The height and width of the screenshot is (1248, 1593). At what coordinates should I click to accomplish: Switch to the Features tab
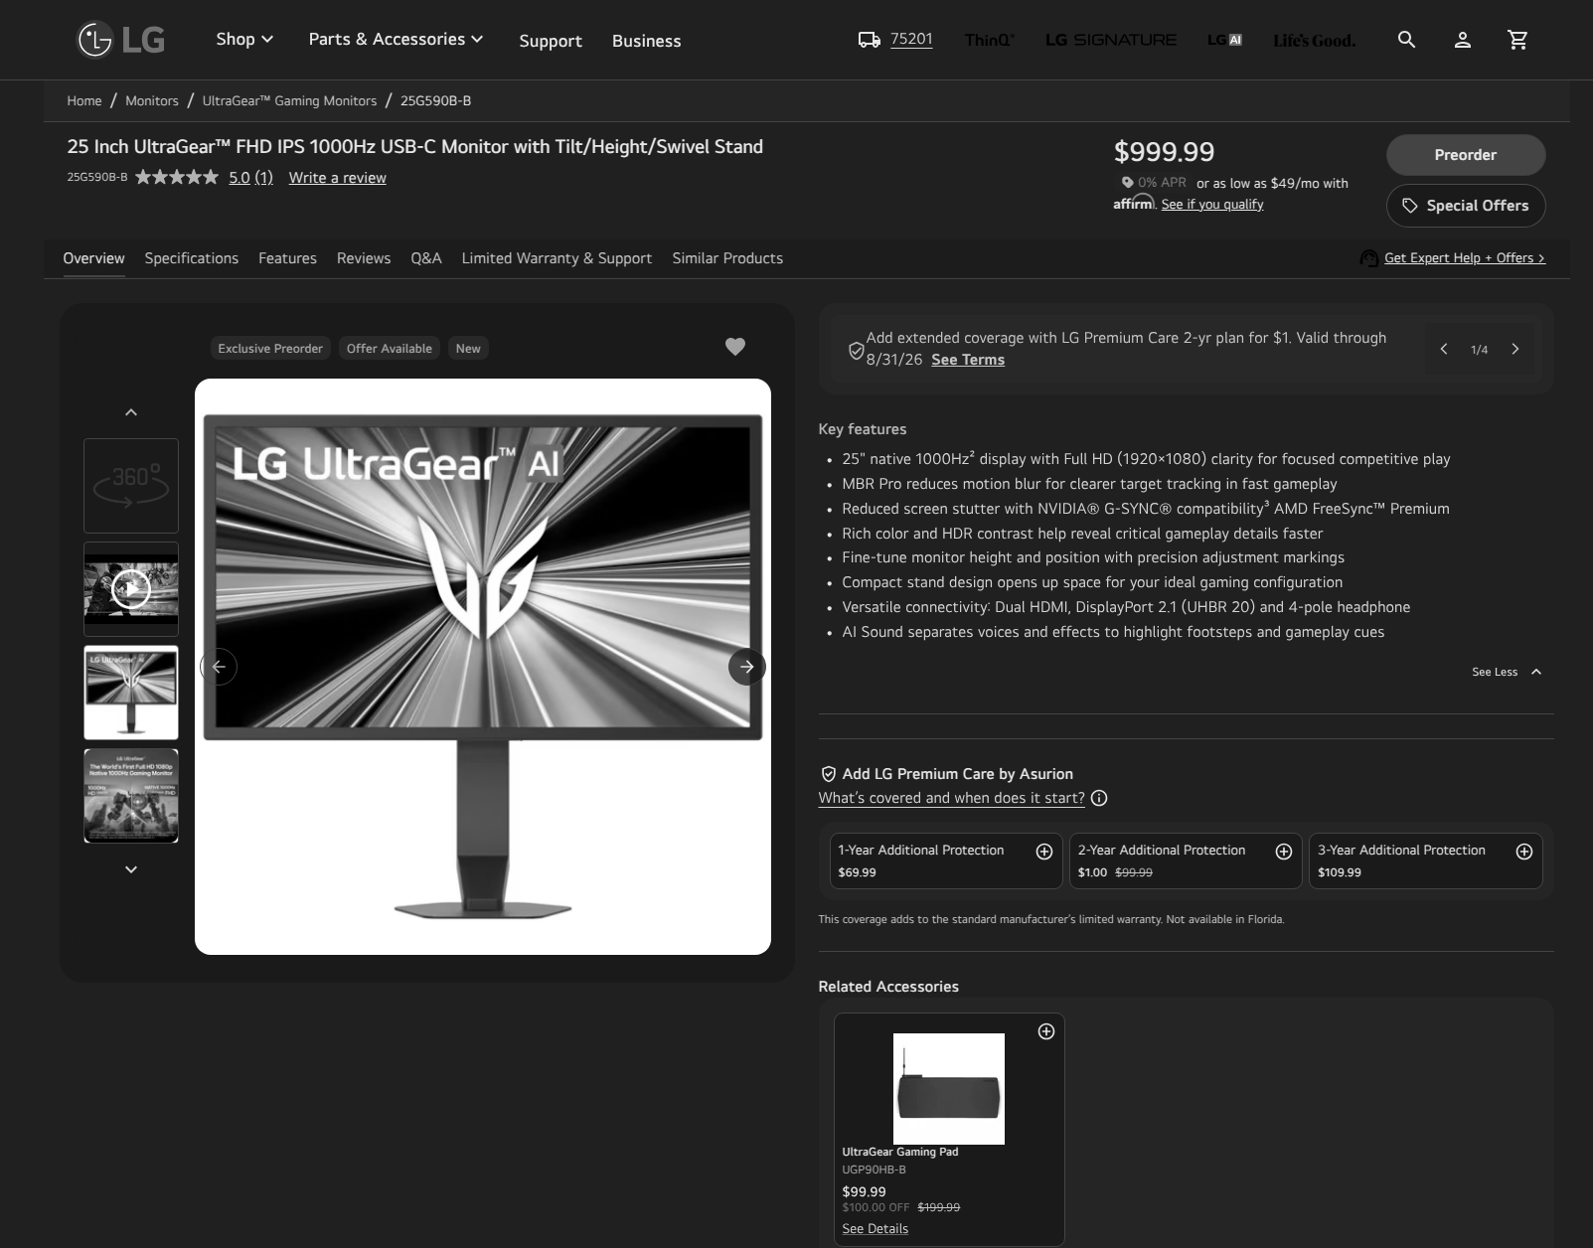tap(287, 258)
